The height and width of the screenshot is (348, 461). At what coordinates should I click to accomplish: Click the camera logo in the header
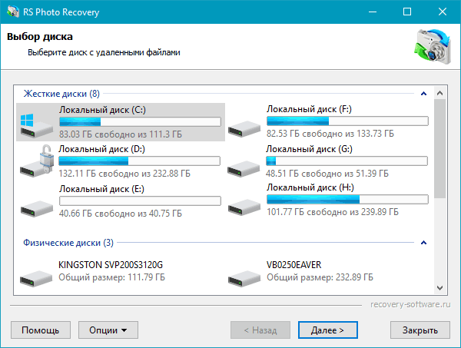click(x=433, y=46)
